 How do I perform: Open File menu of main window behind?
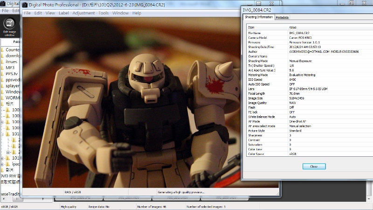(5, 10)
